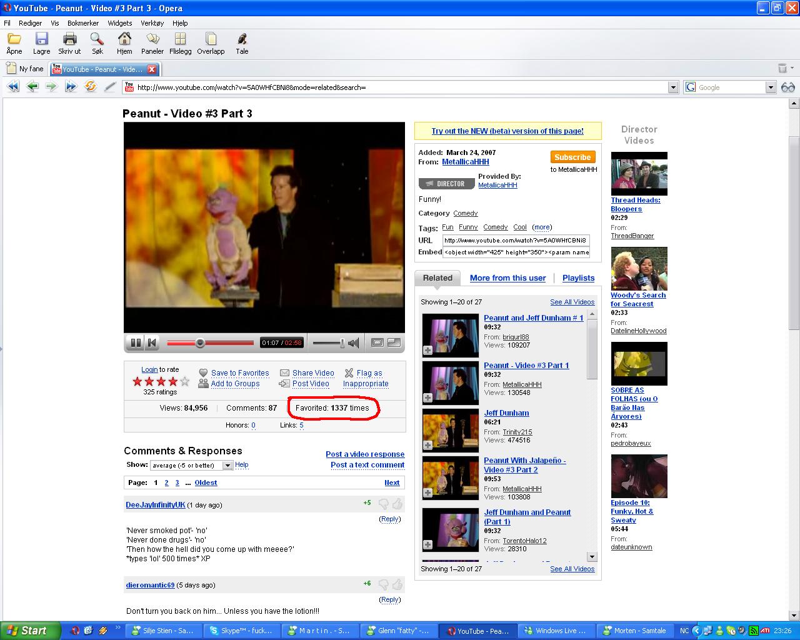The height and width of the screenshot is (640, 800).
Task: Open the comment filter average dropdown
Action: (191, 465)
